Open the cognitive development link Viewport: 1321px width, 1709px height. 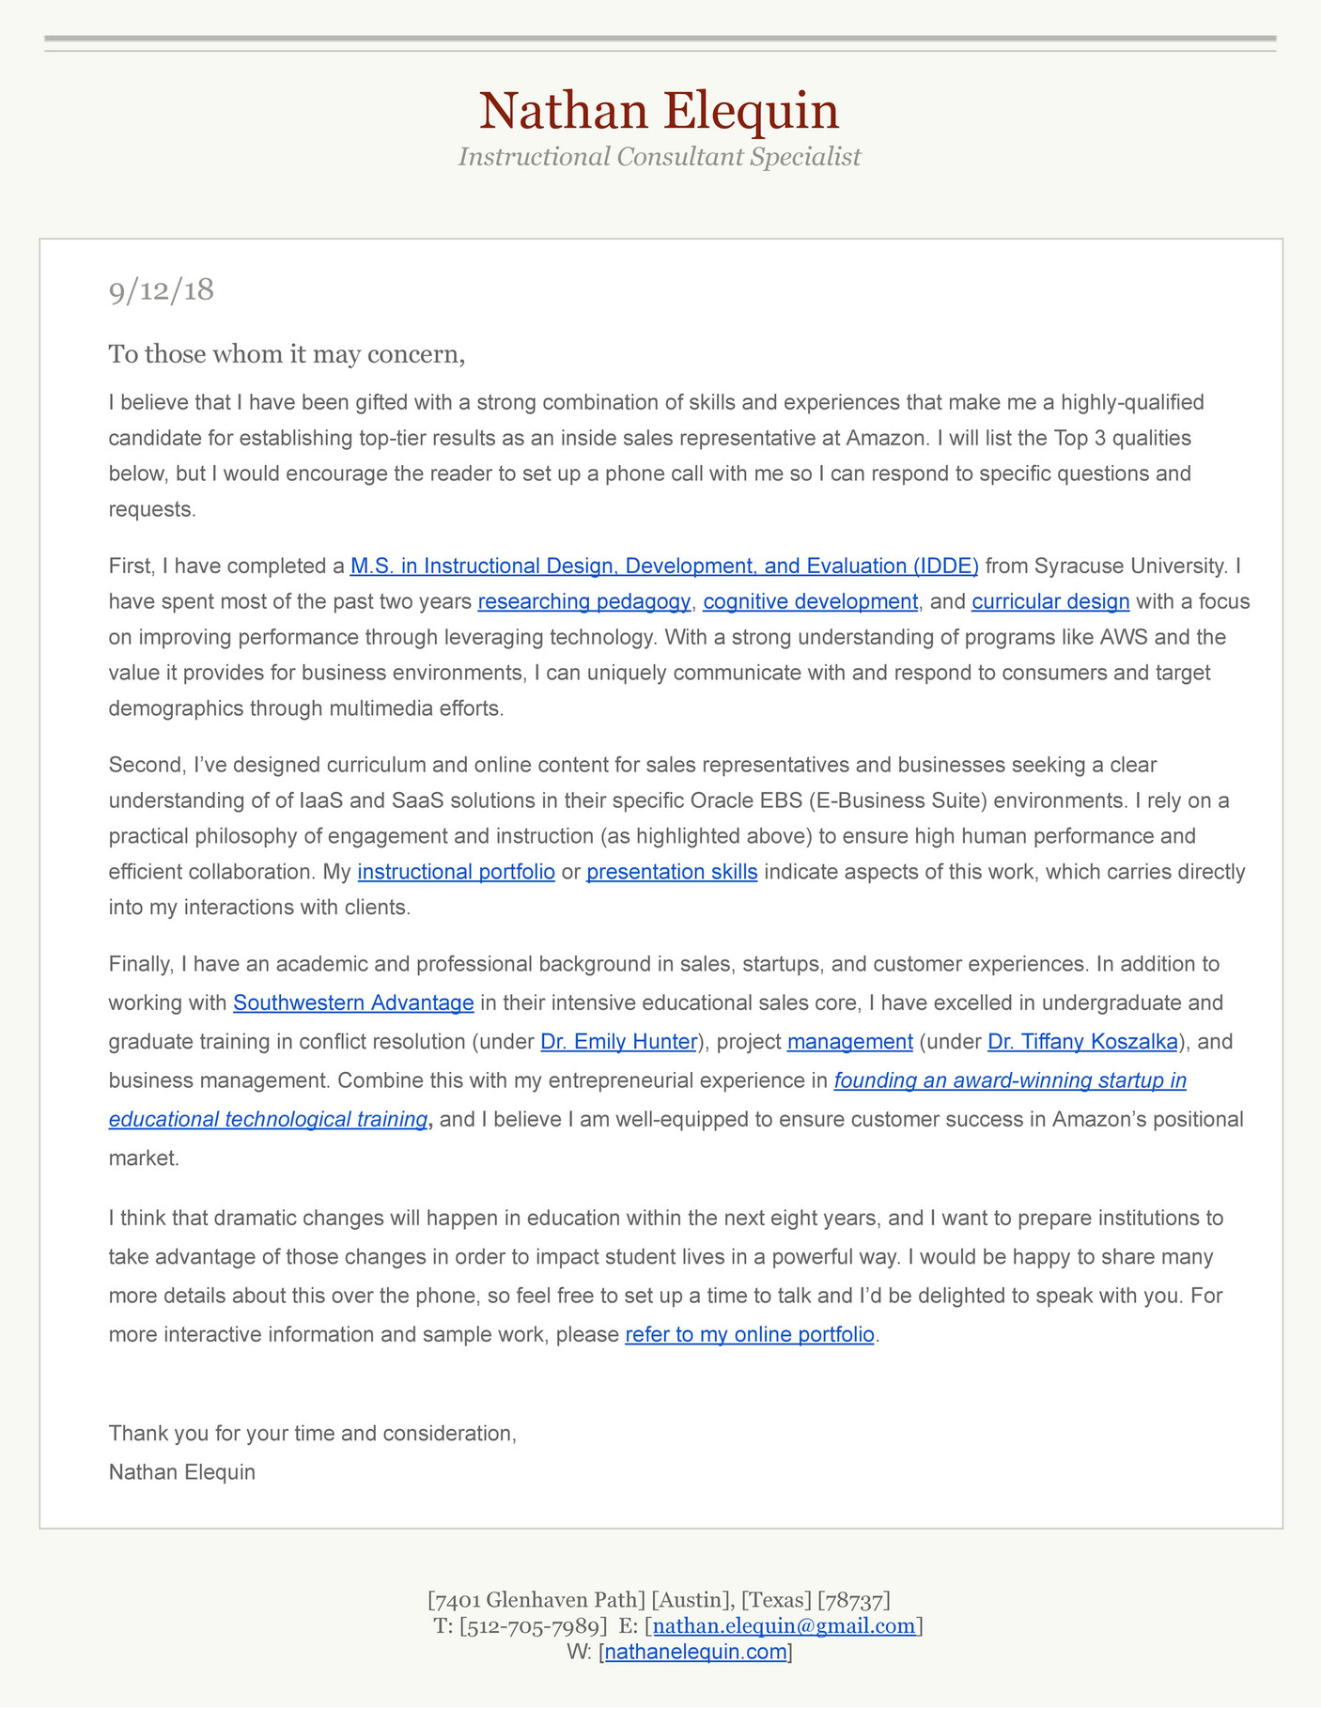click(x=810, y=602)
